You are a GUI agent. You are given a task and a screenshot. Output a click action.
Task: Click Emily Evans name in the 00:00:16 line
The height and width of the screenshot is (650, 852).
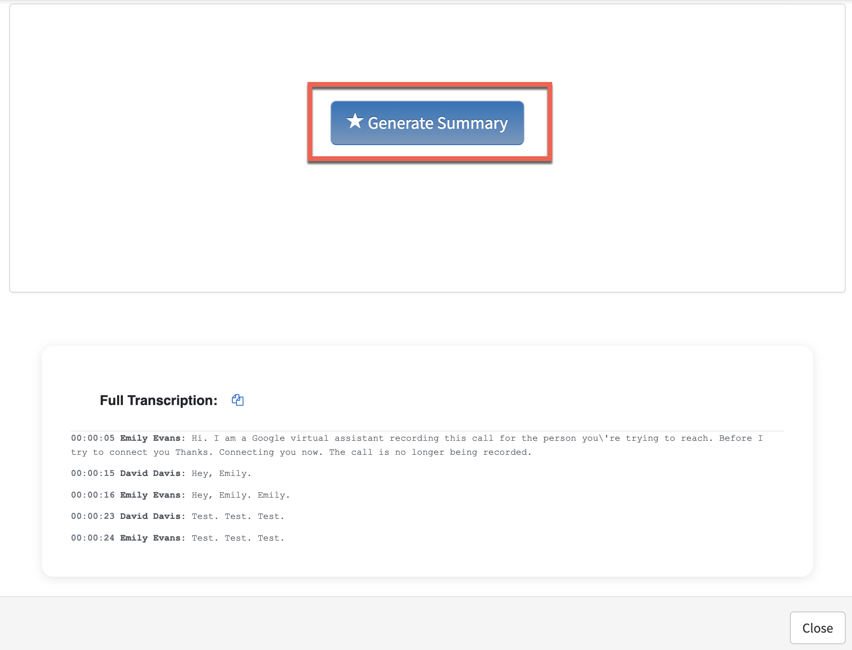(x=152, y=495)
